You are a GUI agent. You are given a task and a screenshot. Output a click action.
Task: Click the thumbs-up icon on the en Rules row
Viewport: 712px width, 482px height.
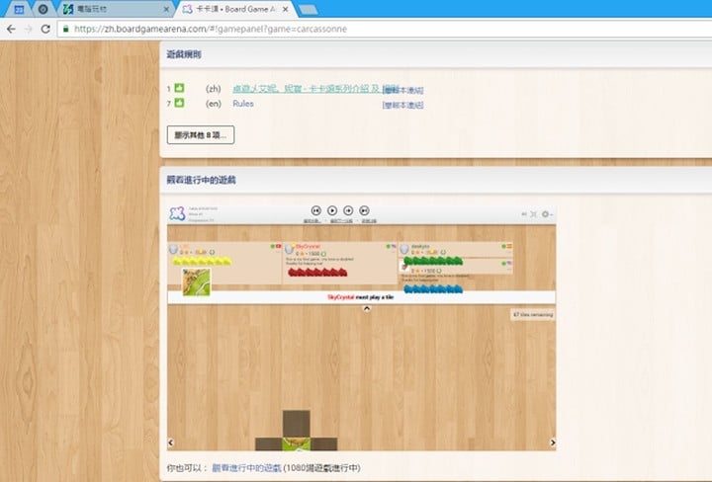point(179,103)
